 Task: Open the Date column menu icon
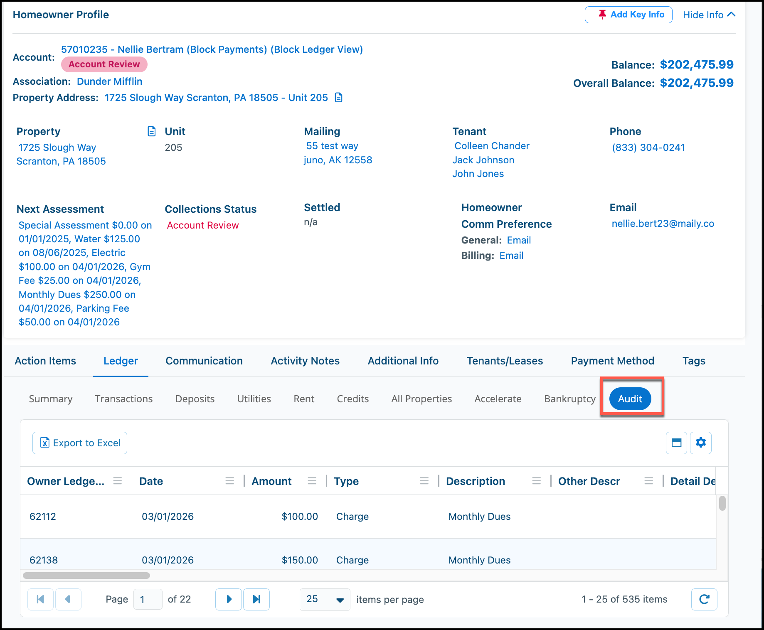[x=229, y=481]
